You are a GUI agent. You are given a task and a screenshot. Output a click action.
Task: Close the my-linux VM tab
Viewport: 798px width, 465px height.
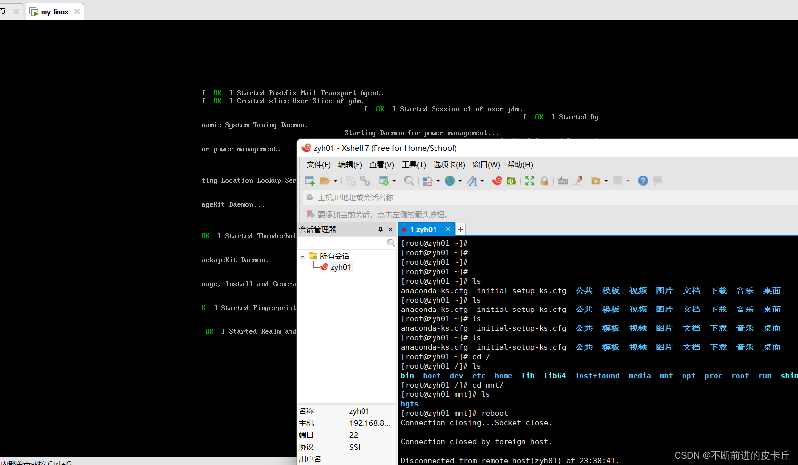point(77,11)
